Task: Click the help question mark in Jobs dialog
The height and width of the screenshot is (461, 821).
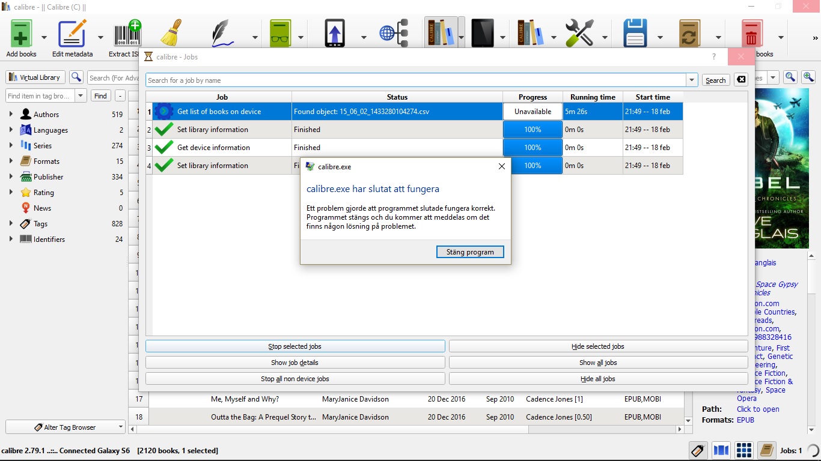Action: point(714,57)
